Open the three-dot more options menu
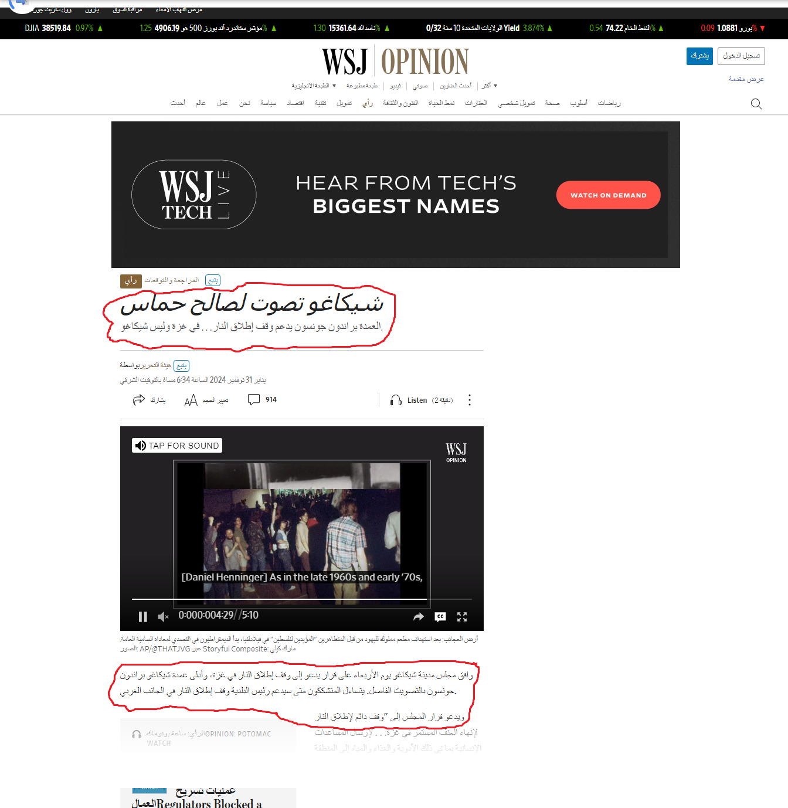The width and height of the screenshot is (788, 808). (470, 400)
